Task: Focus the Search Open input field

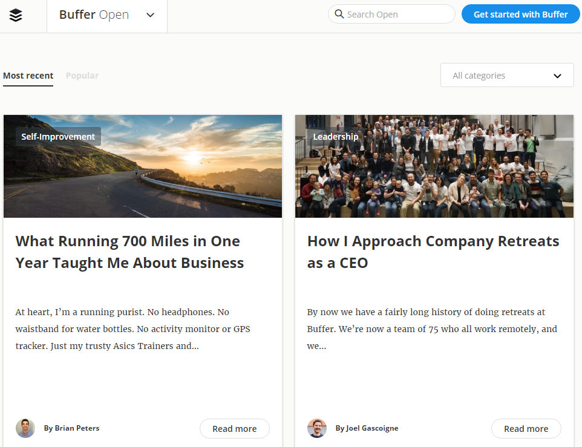Action: pyautogui.click(x=391, y=14)
